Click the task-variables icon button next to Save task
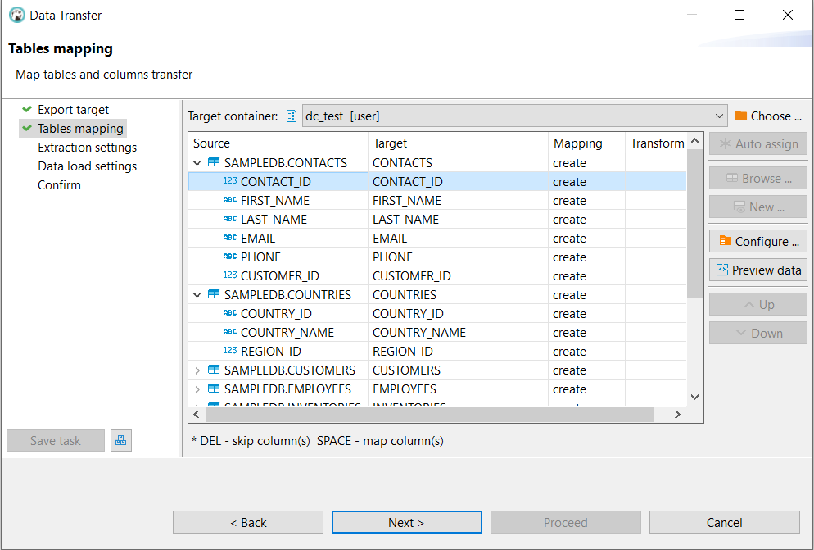The height and width of the screenshot is (550, 814). 121,440
